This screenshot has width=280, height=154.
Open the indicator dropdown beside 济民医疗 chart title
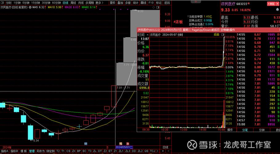click(30, 7)
